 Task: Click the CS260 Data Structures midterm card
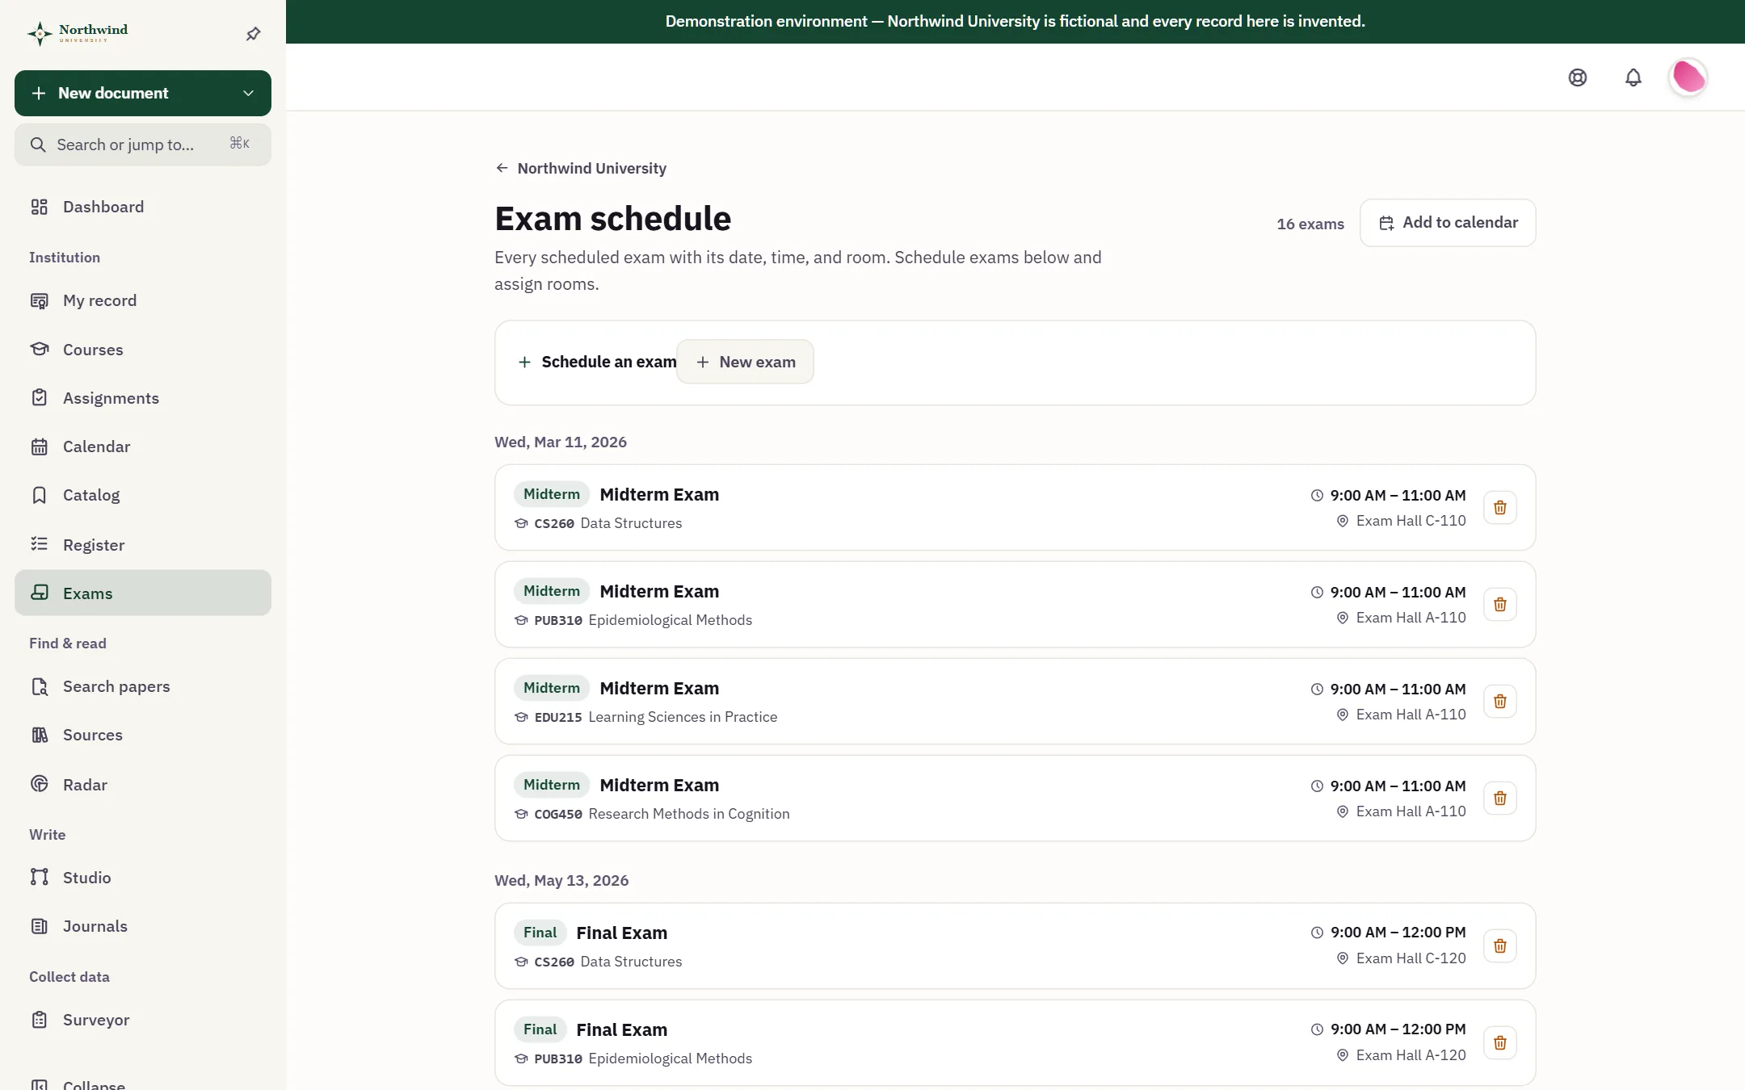pos(1015,508)
